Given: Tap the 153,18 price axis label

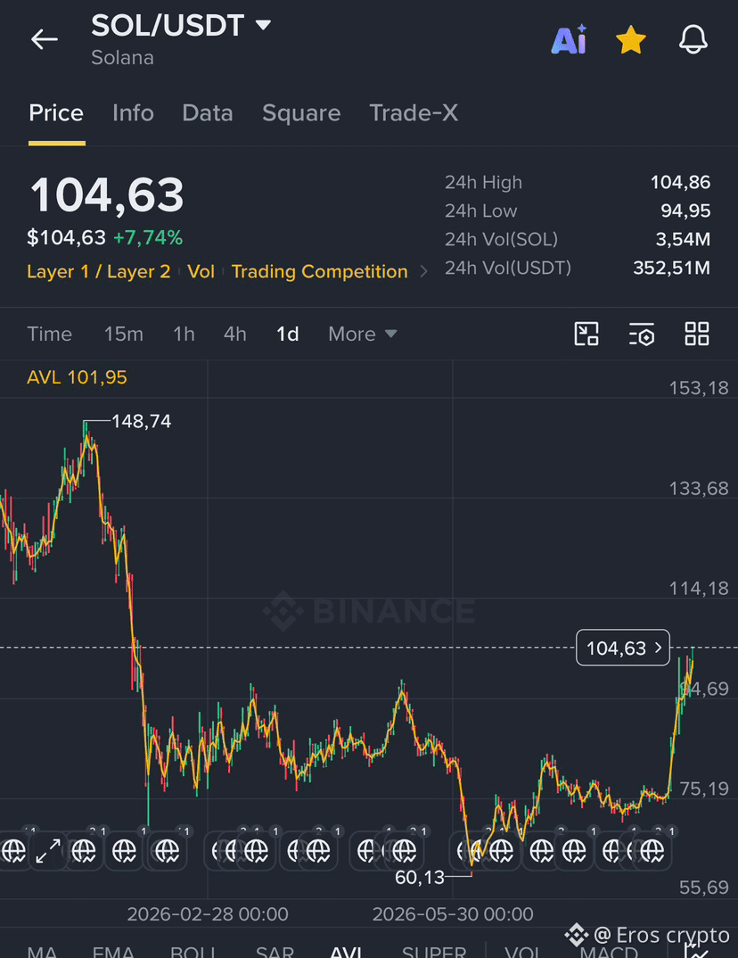Looking at the screenshot, I should point(699,388).
